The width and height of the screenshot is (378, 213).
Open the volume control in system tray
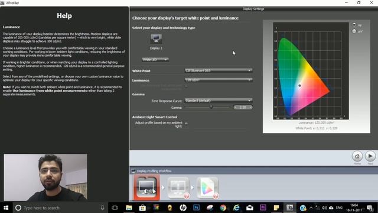[x=324, y=208]
